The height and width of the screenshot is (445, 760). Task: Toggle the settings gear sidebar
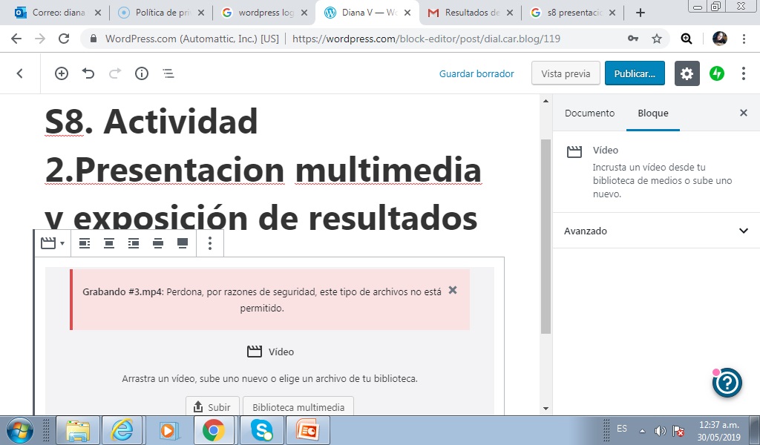pyautogui.click(x=687, y=73)
